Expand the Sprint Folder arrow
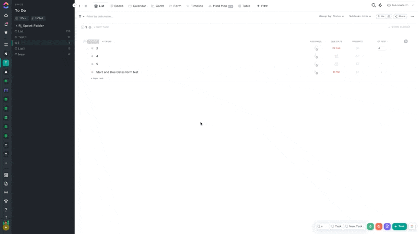Viewport: 418px width, 234px height. point(17,26)
